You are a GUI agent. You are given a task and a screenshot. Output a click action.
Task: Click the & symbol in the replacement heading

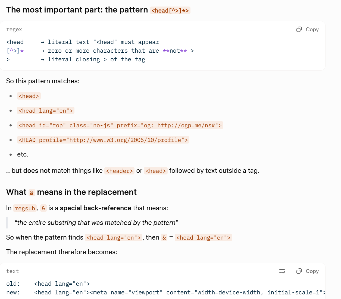(x=32, y=193)
